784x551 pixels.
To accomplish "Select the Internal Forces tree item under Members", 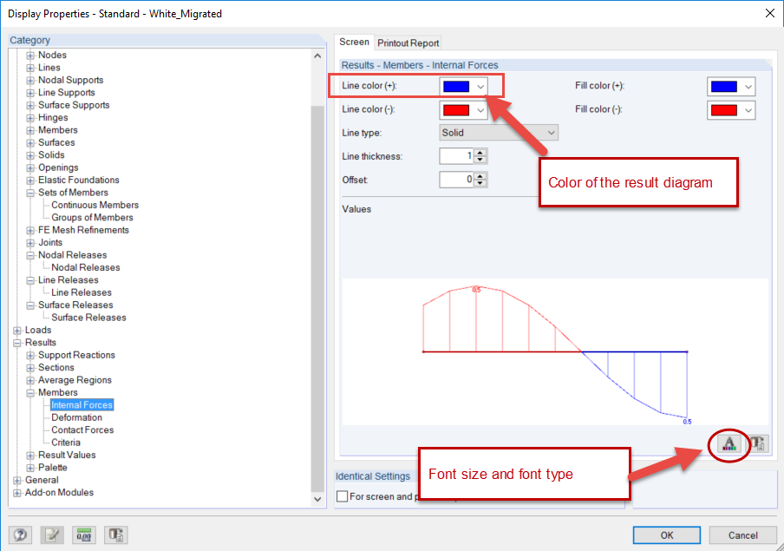I will click(x=82, y=404).
